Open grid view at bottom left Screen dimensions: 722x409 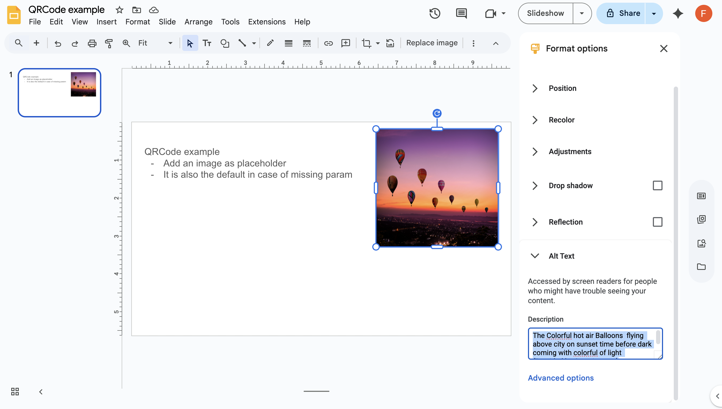tap(15, 392)
